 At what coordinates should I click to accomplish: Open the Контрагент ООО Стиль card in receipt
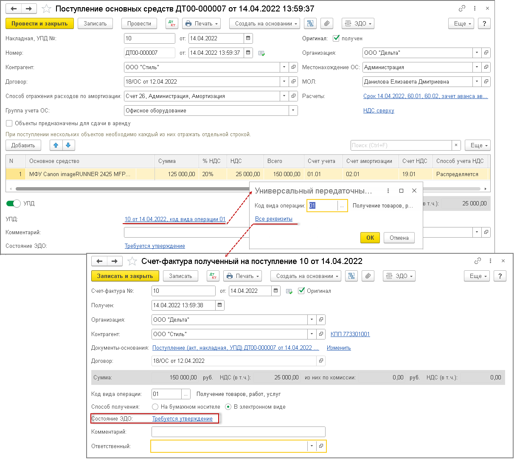[293, 67]
